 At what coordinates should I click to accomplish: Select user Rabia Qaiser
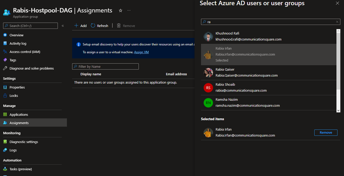268,73
